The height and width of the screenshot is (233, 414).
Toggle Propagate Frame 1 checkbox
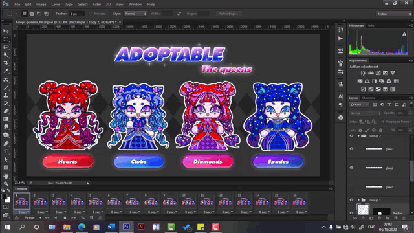click(x=383, y=122)
